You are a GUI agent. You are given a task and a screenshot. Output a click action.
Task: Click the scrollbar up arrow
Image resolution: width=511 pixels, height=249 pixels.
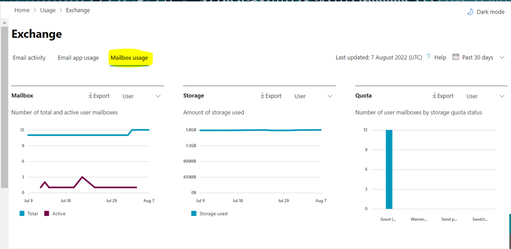click(x=4, y=23)
